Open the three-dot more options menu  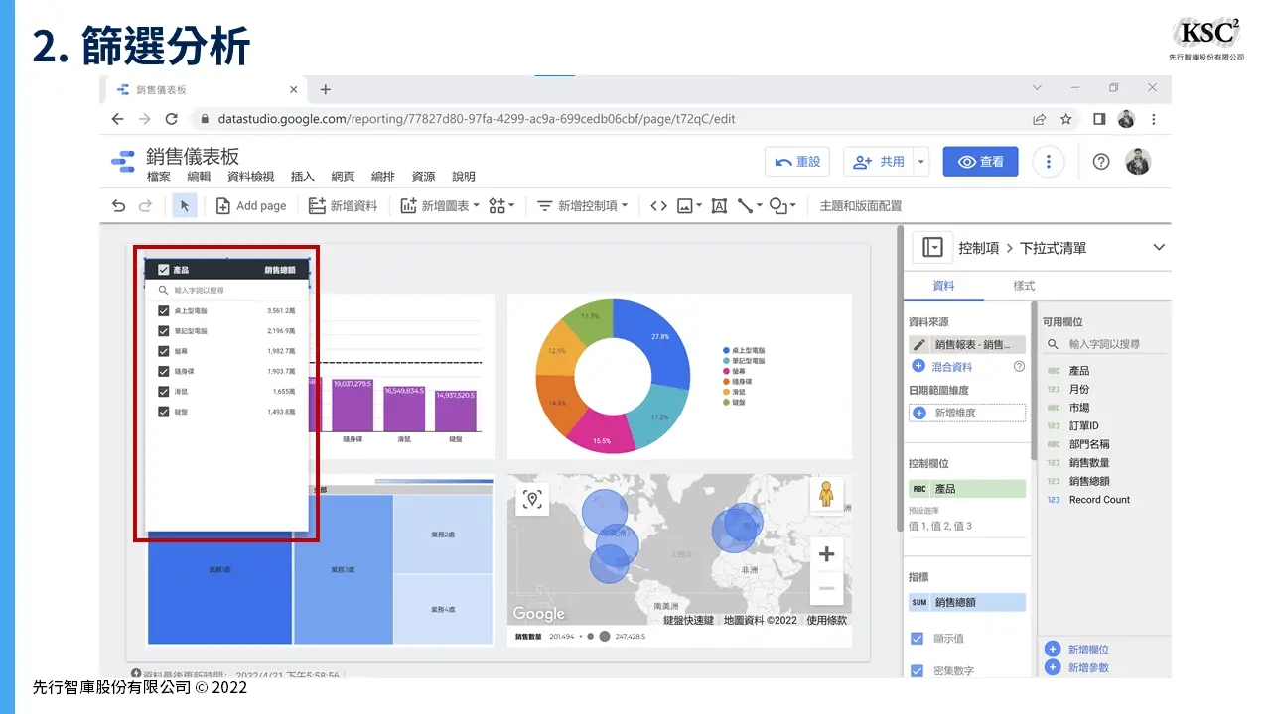pos(1049,161)
